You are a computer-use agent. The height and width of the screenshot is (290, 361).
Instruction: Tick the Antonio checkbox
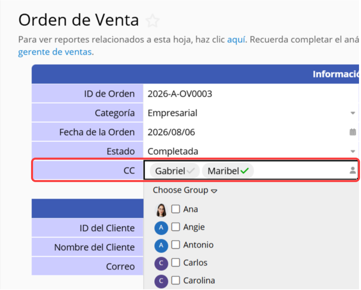tap(176, 244)
